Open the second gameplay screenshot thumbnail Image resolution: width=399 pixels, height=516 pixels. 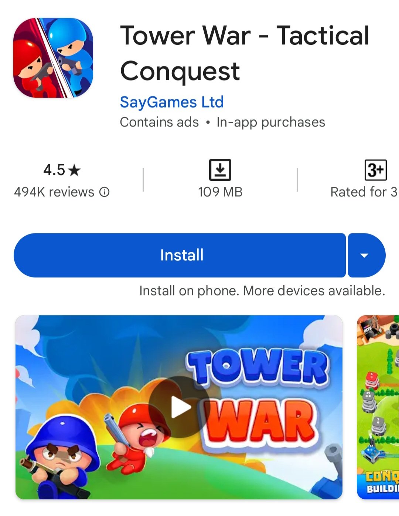pyautogui.click(x=378, y=407)
